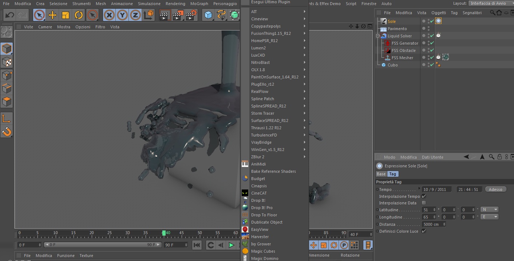Expand the VrayBridge submenu
Image resolution: width=514 pixels, height=261 pixels.
pos(274,142)
